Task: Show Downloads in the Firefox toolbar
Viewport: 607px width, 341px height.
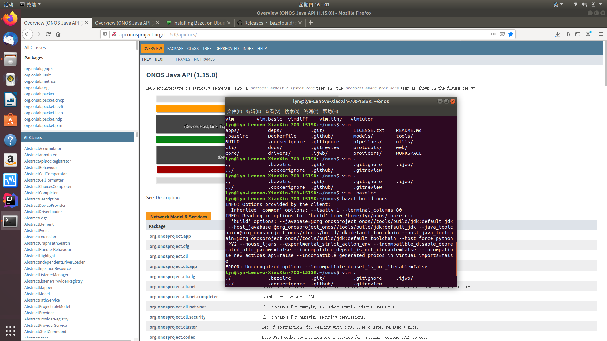Action: [x=557, y=34]
